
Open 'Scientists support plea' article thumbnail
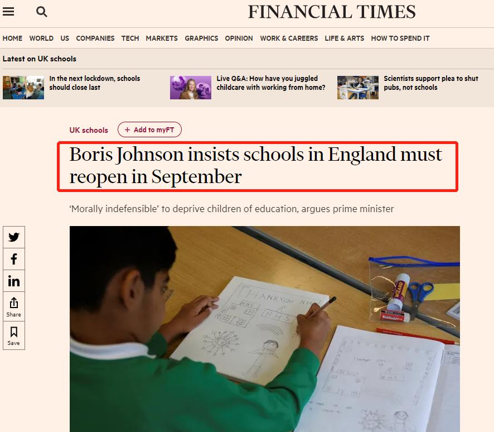tap(357, 88)
